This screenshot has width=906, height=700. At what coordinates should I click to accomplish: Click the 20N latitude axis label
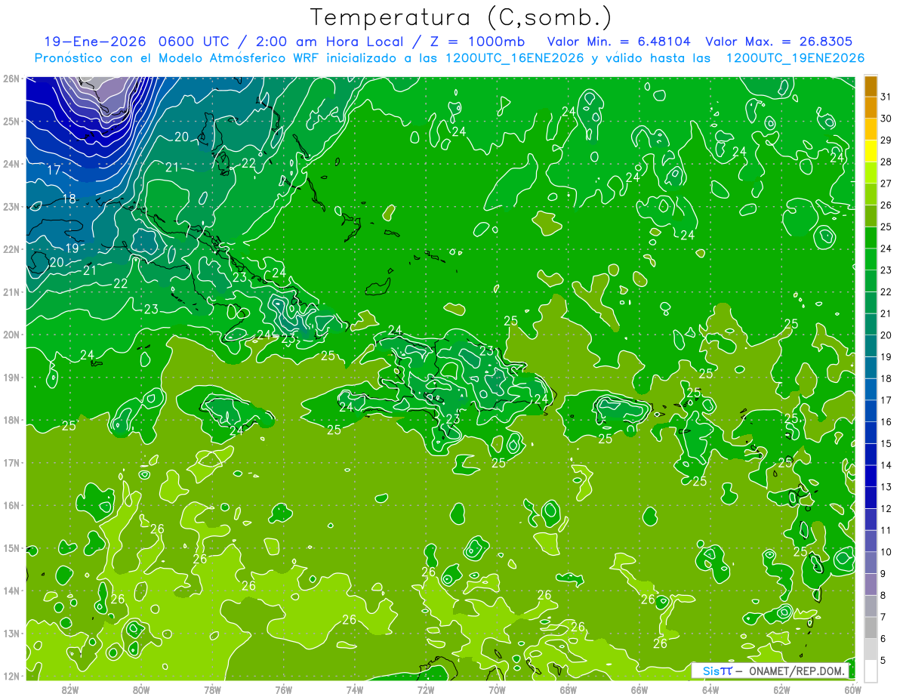point(11,335)
